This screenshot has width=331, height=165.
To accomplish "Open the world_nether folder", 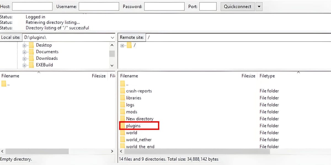I will pyautogui.click(x=139, y=139).
